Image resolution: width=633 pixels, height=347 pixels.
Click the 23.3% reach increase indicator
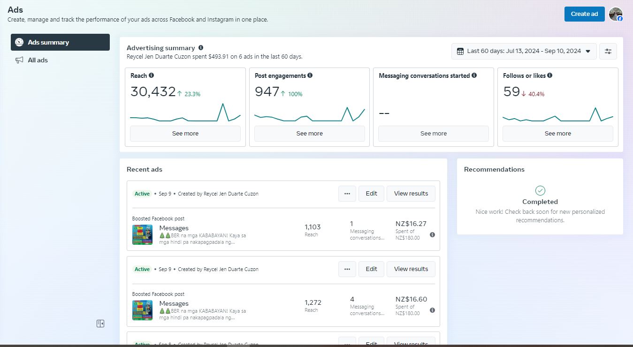[189, 94]
